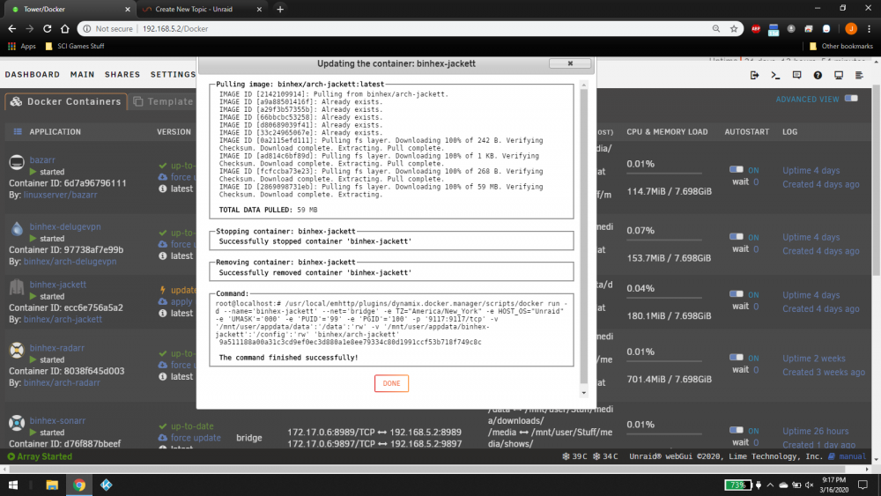Click the Array Started status text
This screenshot has height=496, width=881.
point(44,456)
